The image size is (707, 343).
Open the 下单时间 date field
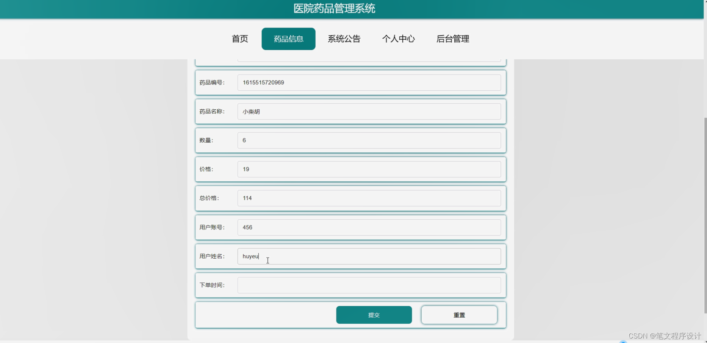point(369,285)
